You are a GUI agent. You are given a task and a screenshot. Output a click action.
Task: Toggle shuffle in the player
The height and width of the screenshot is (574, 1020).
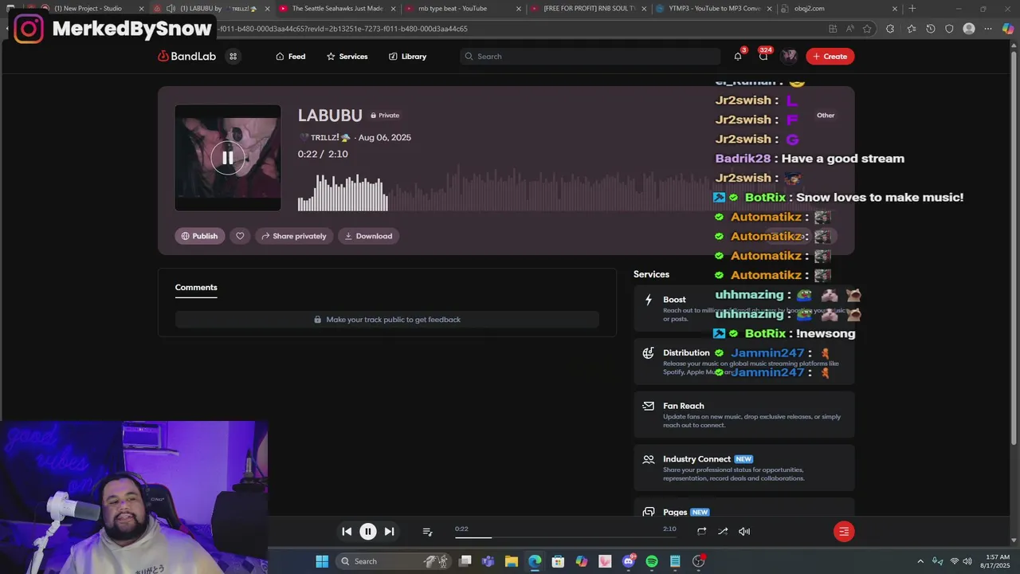(723, 532)
